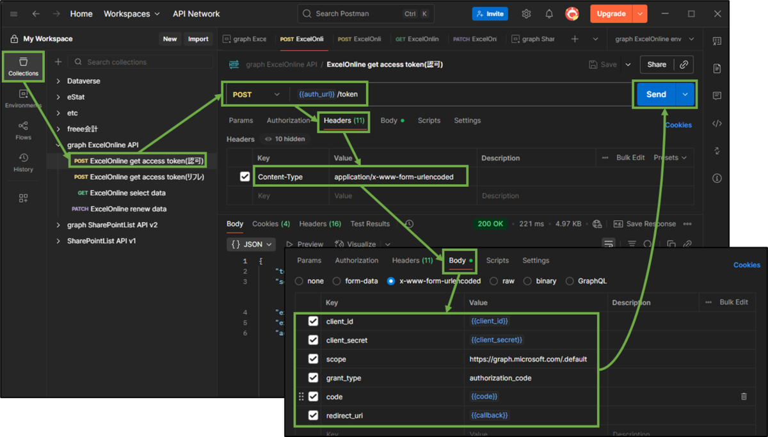Click the network globe icon in response bar

click(x=597, y=224)
